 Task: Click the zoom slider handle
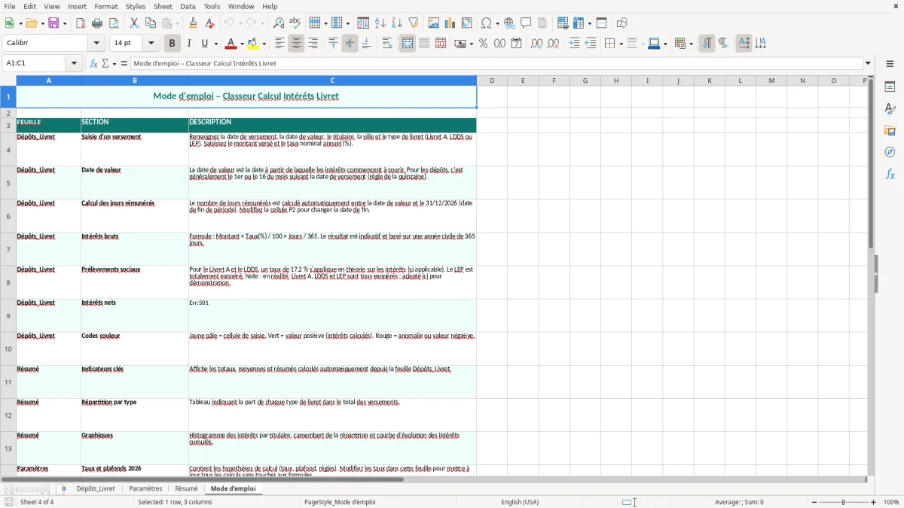[x=843, y=502]
